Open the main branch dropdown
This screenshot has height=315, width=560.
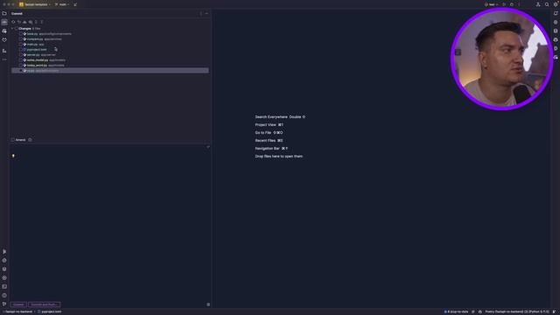(x=62, y=4)
